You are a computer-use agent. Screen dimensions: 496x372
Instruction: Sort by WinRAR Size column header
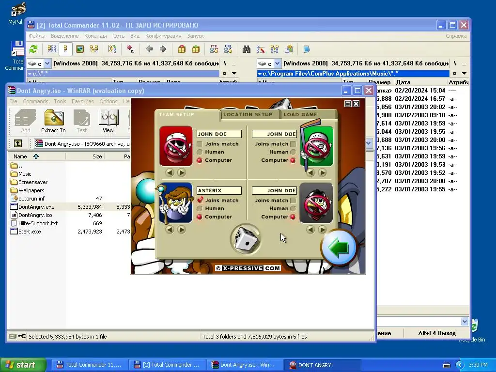(85, 156)
